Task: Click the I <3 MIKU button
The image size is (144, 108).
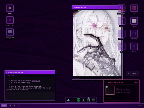Action: [x=133, y=73]
